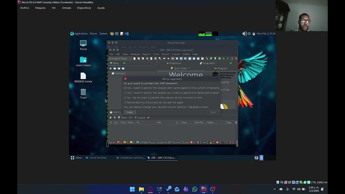Switch to the Quick Start tab

(x=180, y=68)
